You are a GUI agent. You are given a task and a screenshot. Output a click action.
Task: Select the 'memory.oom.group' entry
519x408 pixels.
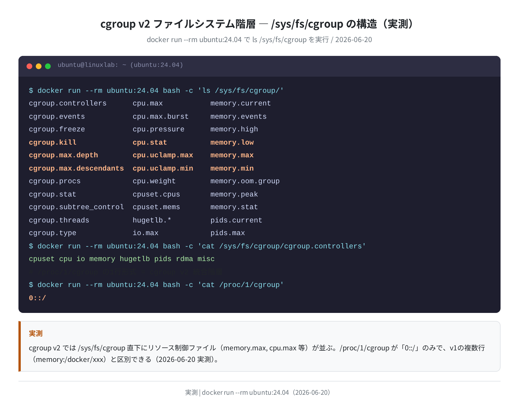pyautogui.click(x=245, y=181)
